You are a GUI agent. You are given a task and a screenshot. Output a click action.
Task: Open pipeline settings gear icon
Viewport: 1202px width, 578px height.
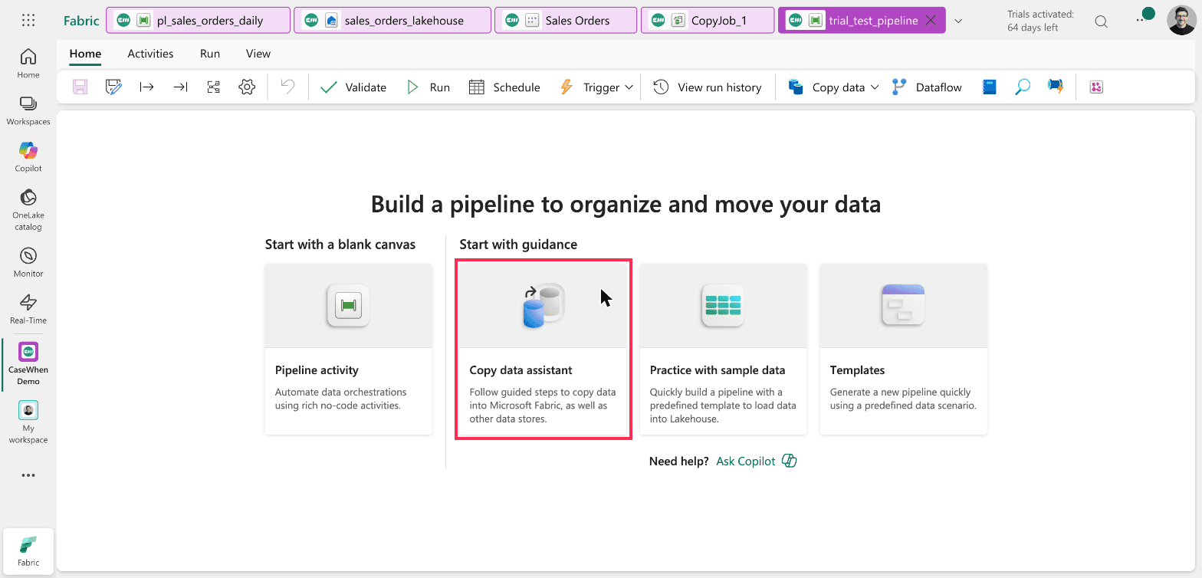click(x=247, y=87)
